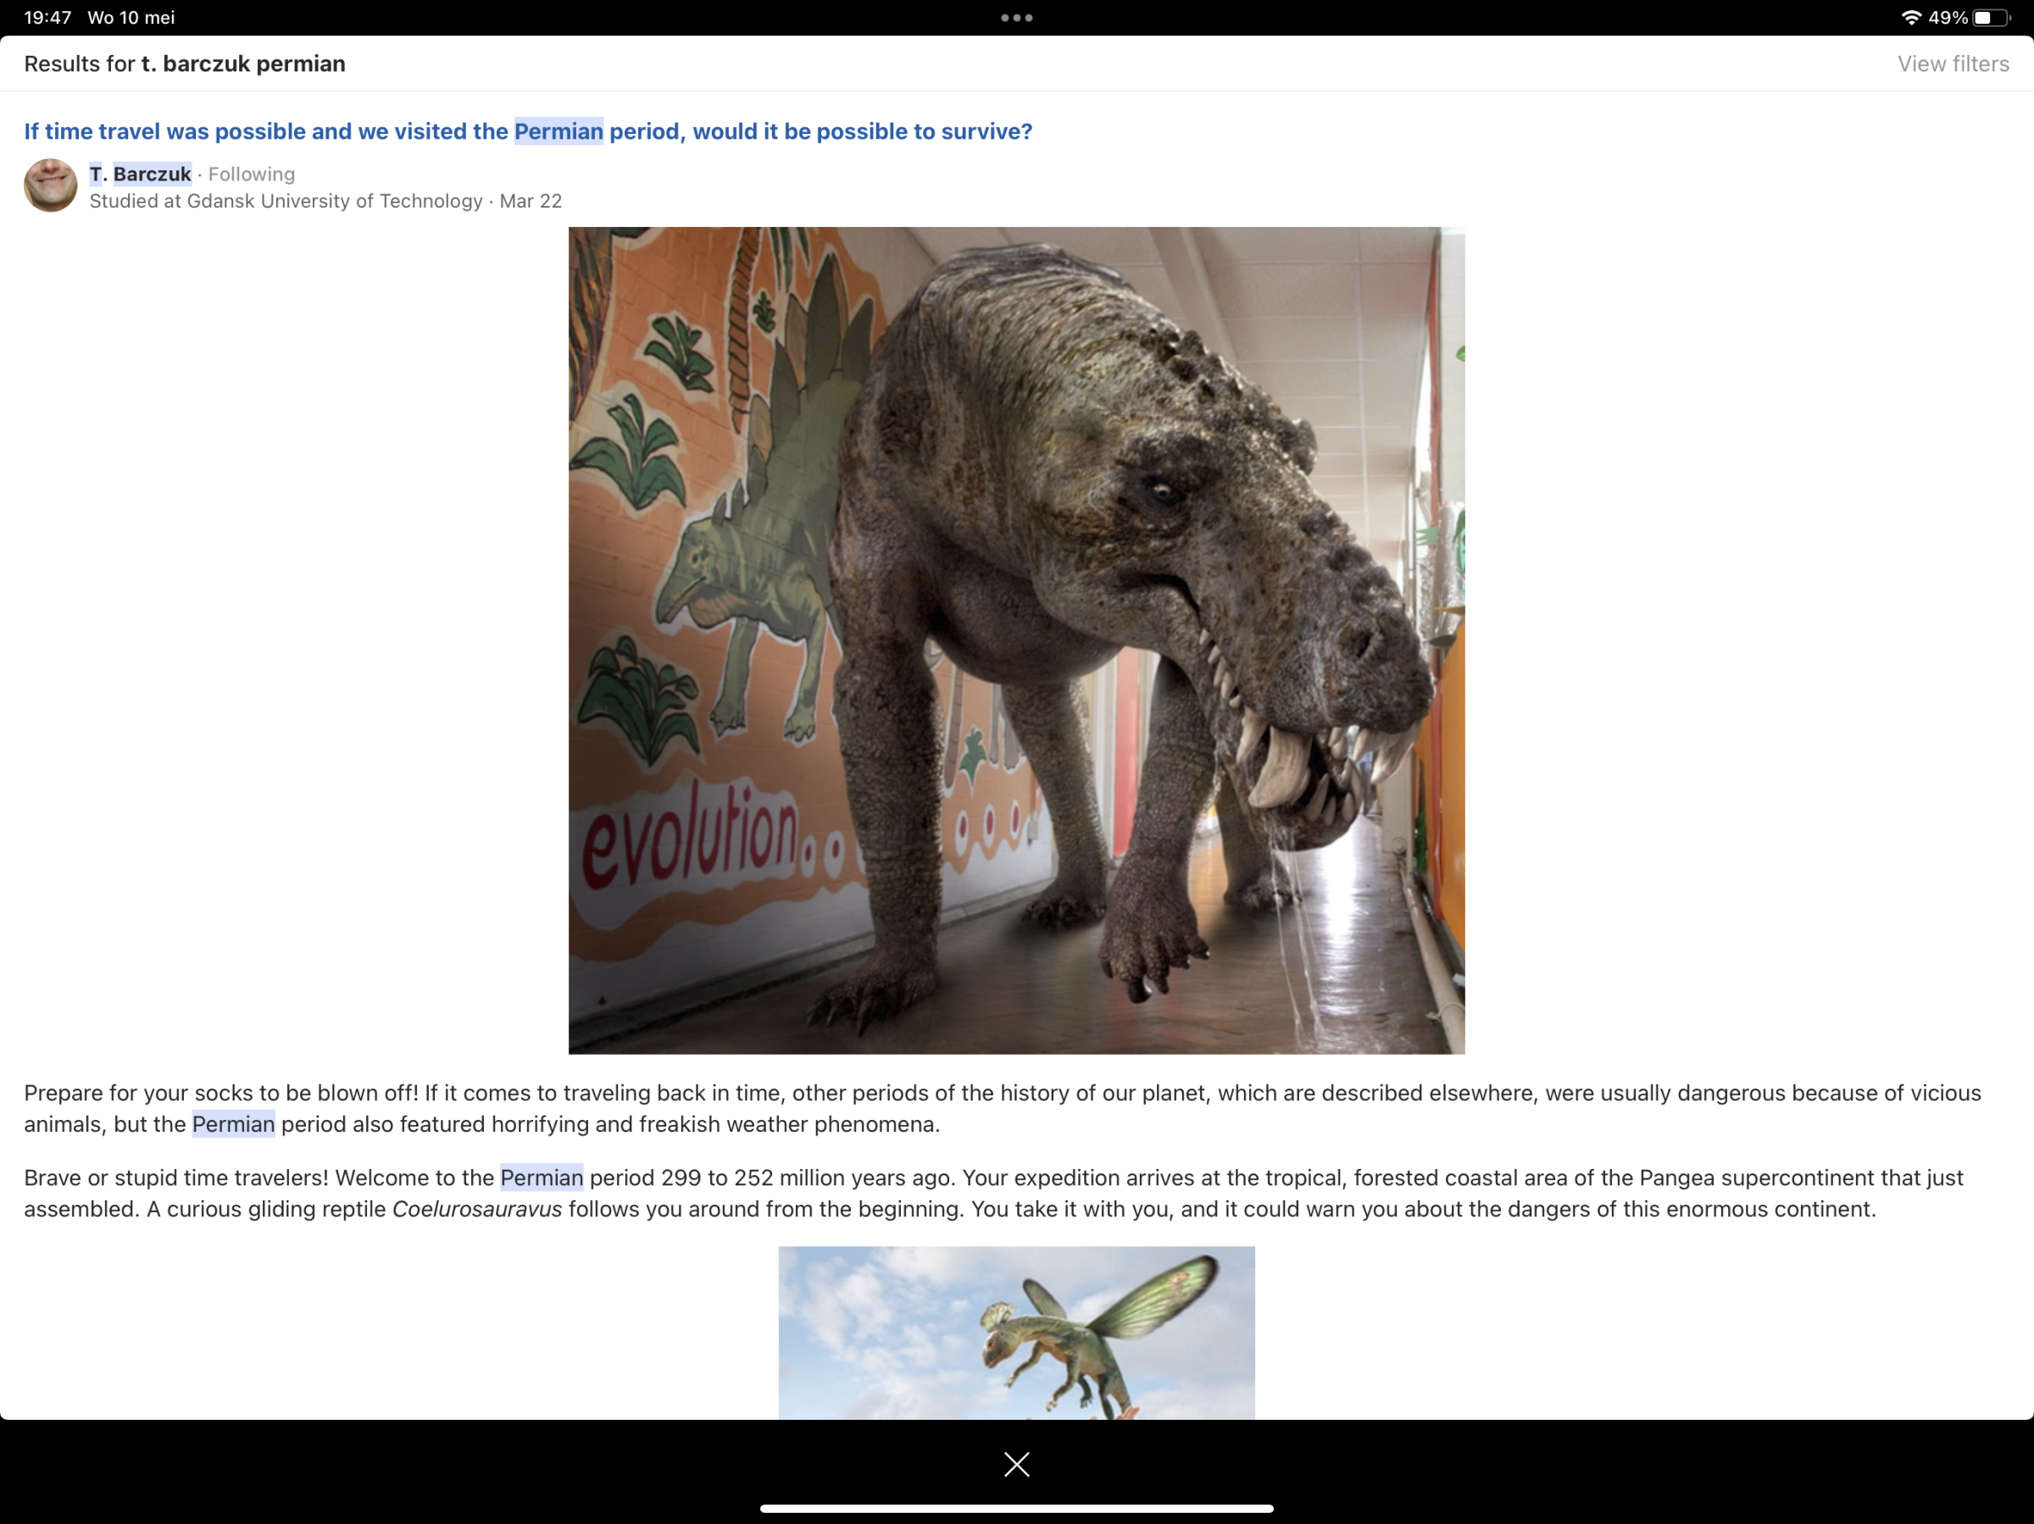The width and height of the screenshot is (2034, 1524).
Task: Click the Wi-Fi status icon
Action: [1911, 18]
